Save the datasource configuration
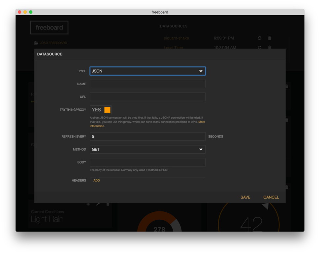320x254 pixels. pos(245,197)
